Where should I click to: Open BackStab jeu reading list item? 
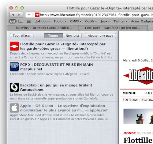point(63,91)
